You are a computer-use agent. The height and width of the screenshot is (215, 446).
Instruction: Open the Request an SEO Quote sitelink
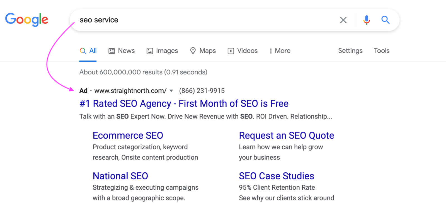point(287,136)
